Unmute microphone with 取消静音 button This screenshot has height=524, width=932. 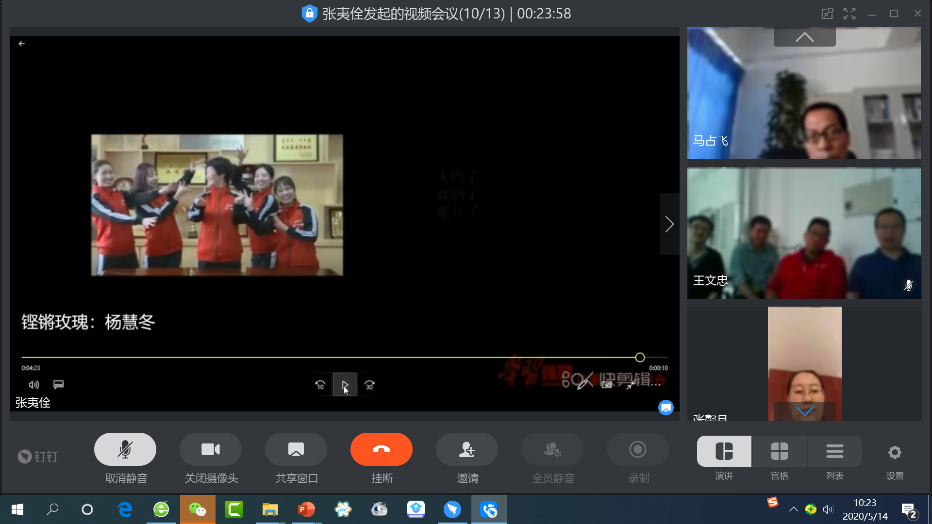coord(125,449)
